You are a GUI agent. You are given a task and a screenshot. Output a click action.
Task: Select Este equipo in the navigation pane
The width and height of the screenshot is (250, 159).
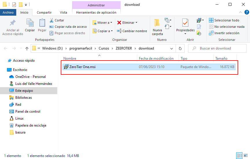click(24, 91)
